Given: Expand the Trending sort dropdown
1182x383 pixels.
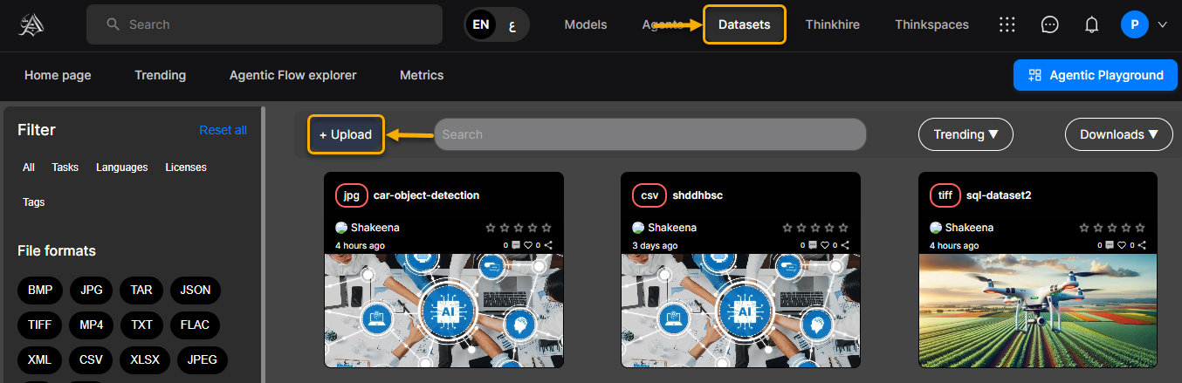Looking at the screenshot, I should tap(965, 134).
